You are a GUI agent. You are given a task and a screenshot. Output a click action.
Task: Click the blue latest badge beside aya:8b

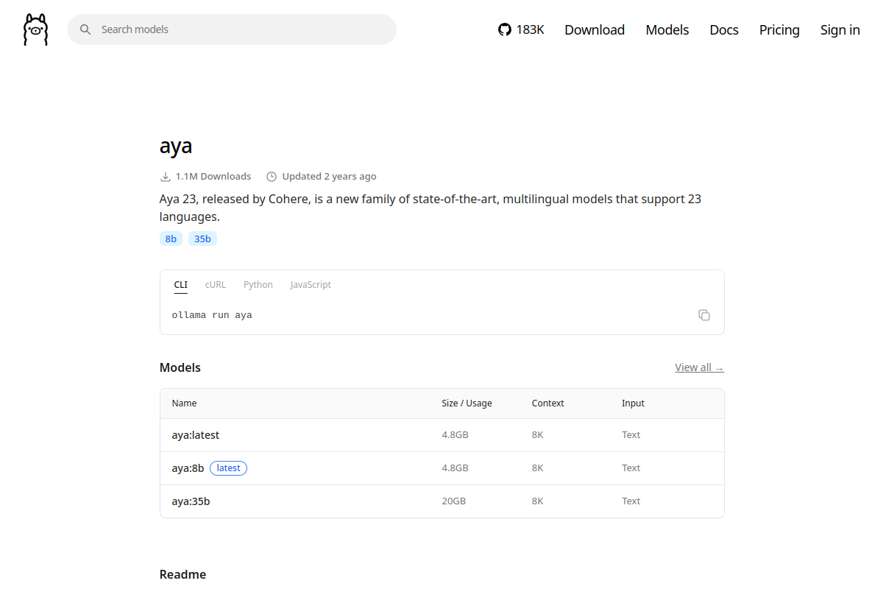228,468
